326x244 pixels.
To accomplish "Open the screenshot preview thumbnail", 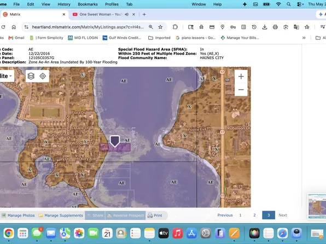I will 317,206.
